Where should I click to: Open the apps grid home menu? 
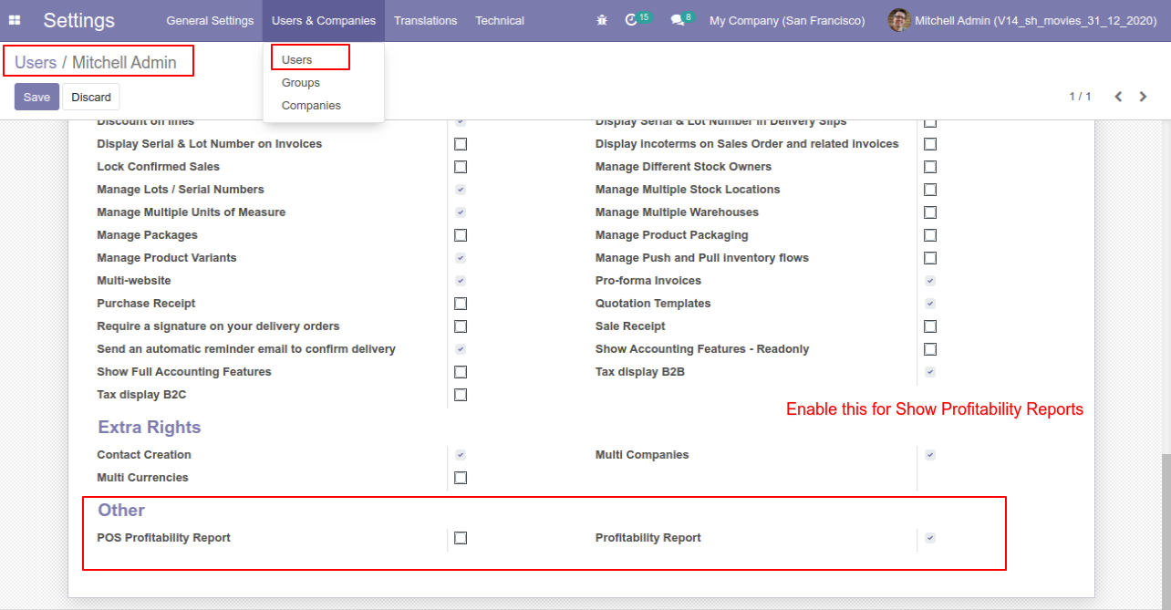15,20
